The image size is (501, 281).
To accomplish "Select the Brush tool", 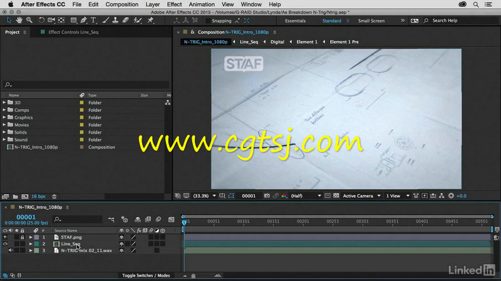I will (105, 21).
